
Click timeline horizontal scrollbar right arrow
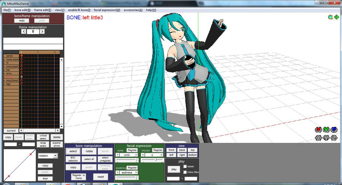point(58,130)
